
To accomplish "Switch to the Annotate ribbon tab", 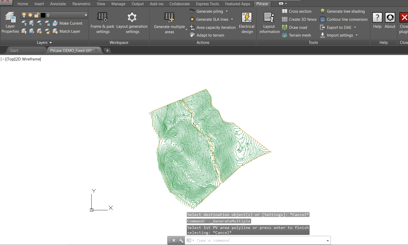I will pos(58,4).
